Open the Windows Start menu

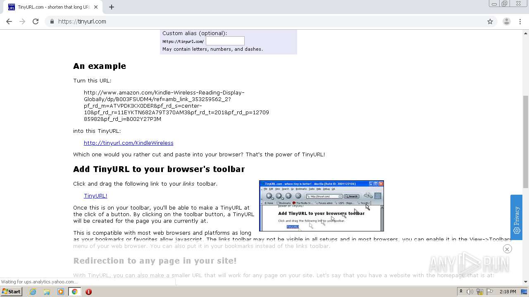(x=11, y=291)
